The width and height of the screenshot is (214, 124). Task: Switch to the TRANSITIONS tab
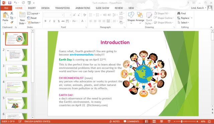(63, 8)
